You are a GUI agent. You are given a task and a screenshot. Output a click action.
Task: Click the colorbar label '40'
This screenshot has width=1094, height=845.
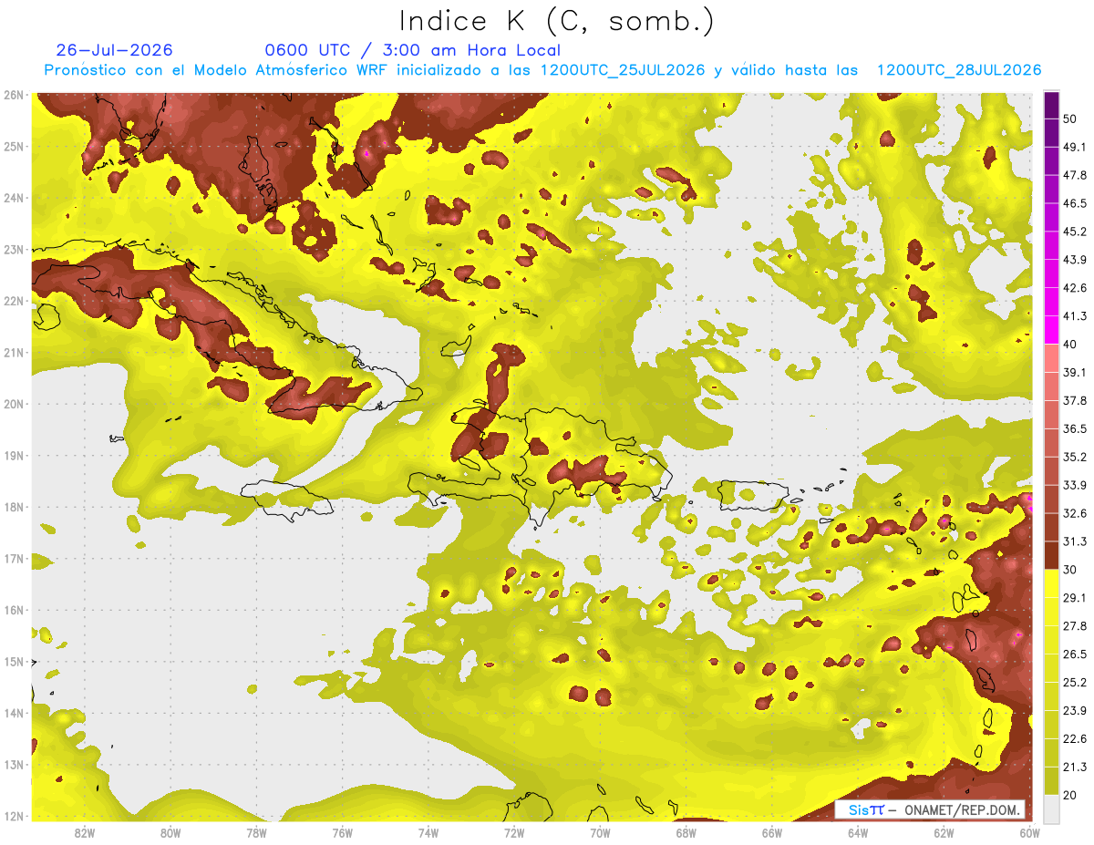click(1070, 344)
